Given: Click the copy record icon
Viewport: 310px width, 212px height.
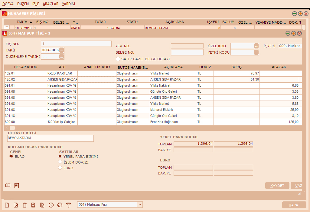Looking at the screenshot, I should (42, 205).
